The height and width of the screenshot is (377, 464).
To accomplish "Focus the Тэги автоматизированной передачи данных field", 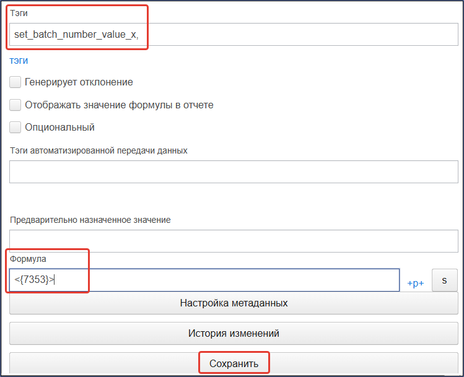I will [x=234, y=172].
